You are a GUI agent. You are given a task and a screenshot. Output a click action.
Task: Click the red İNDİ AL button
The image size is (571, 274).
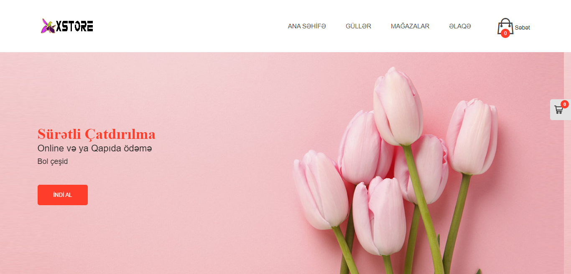point(63,195)
